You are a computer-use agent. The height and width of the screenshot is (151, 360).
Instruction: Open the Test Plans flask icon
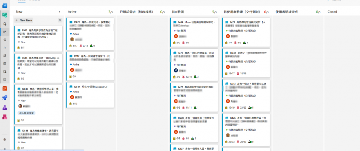[5, 107]
